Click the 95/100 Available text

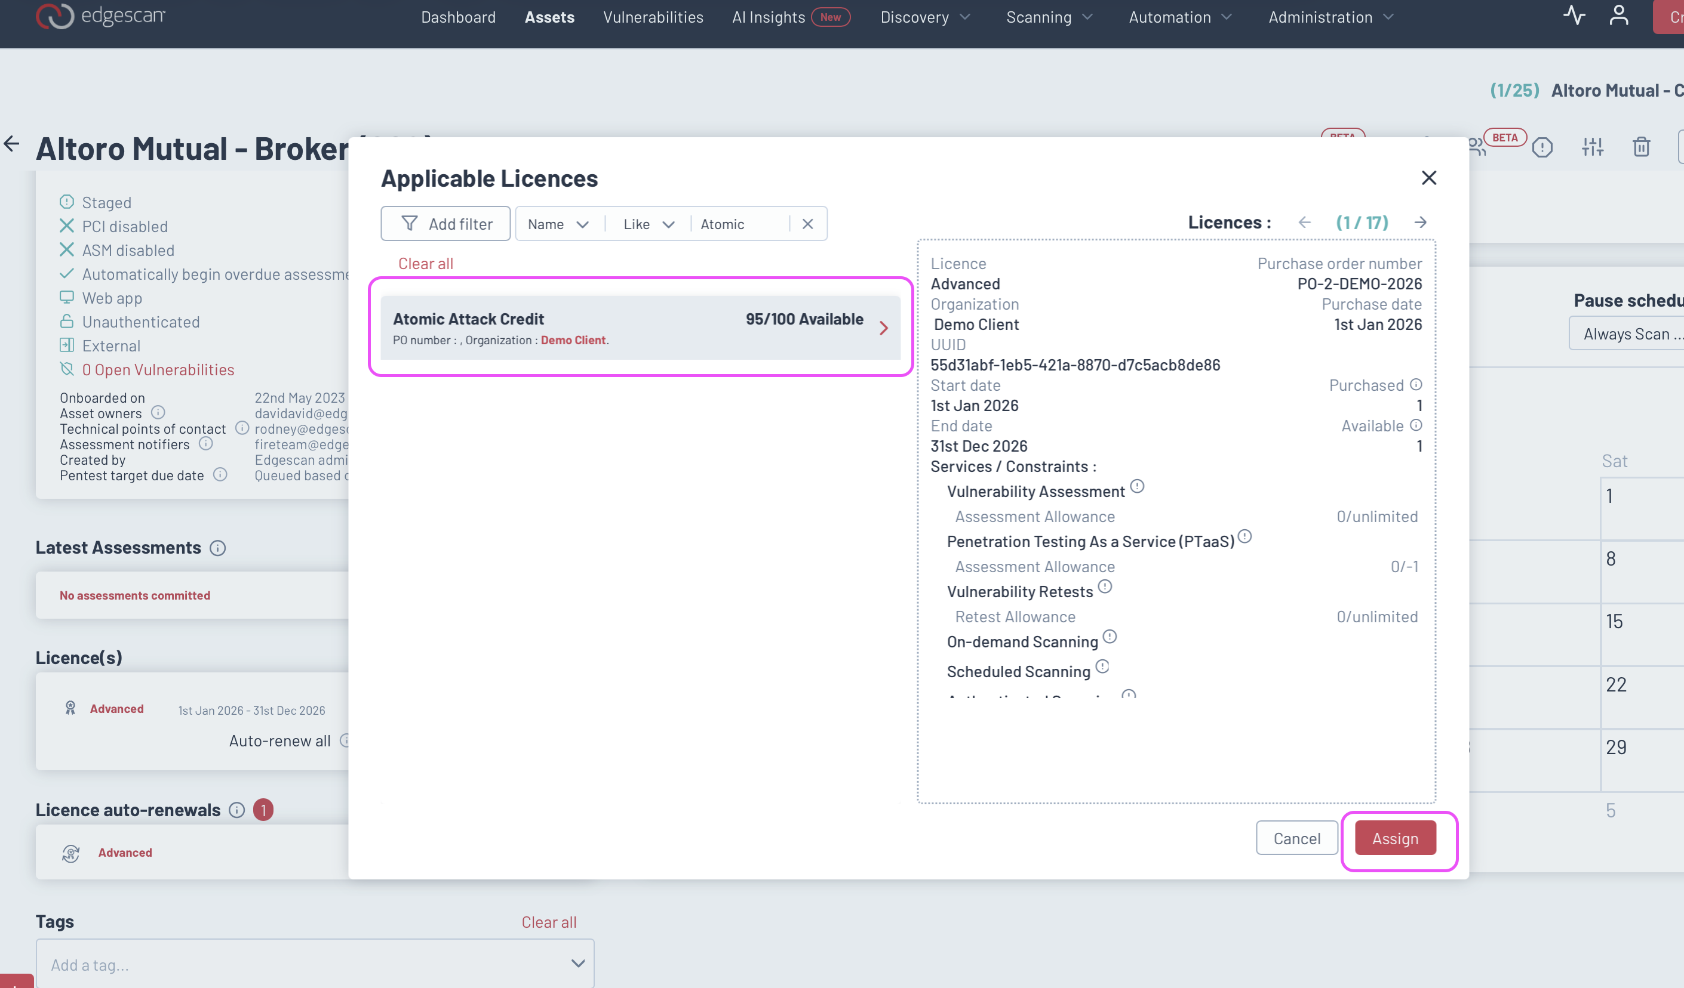[804, 319]
